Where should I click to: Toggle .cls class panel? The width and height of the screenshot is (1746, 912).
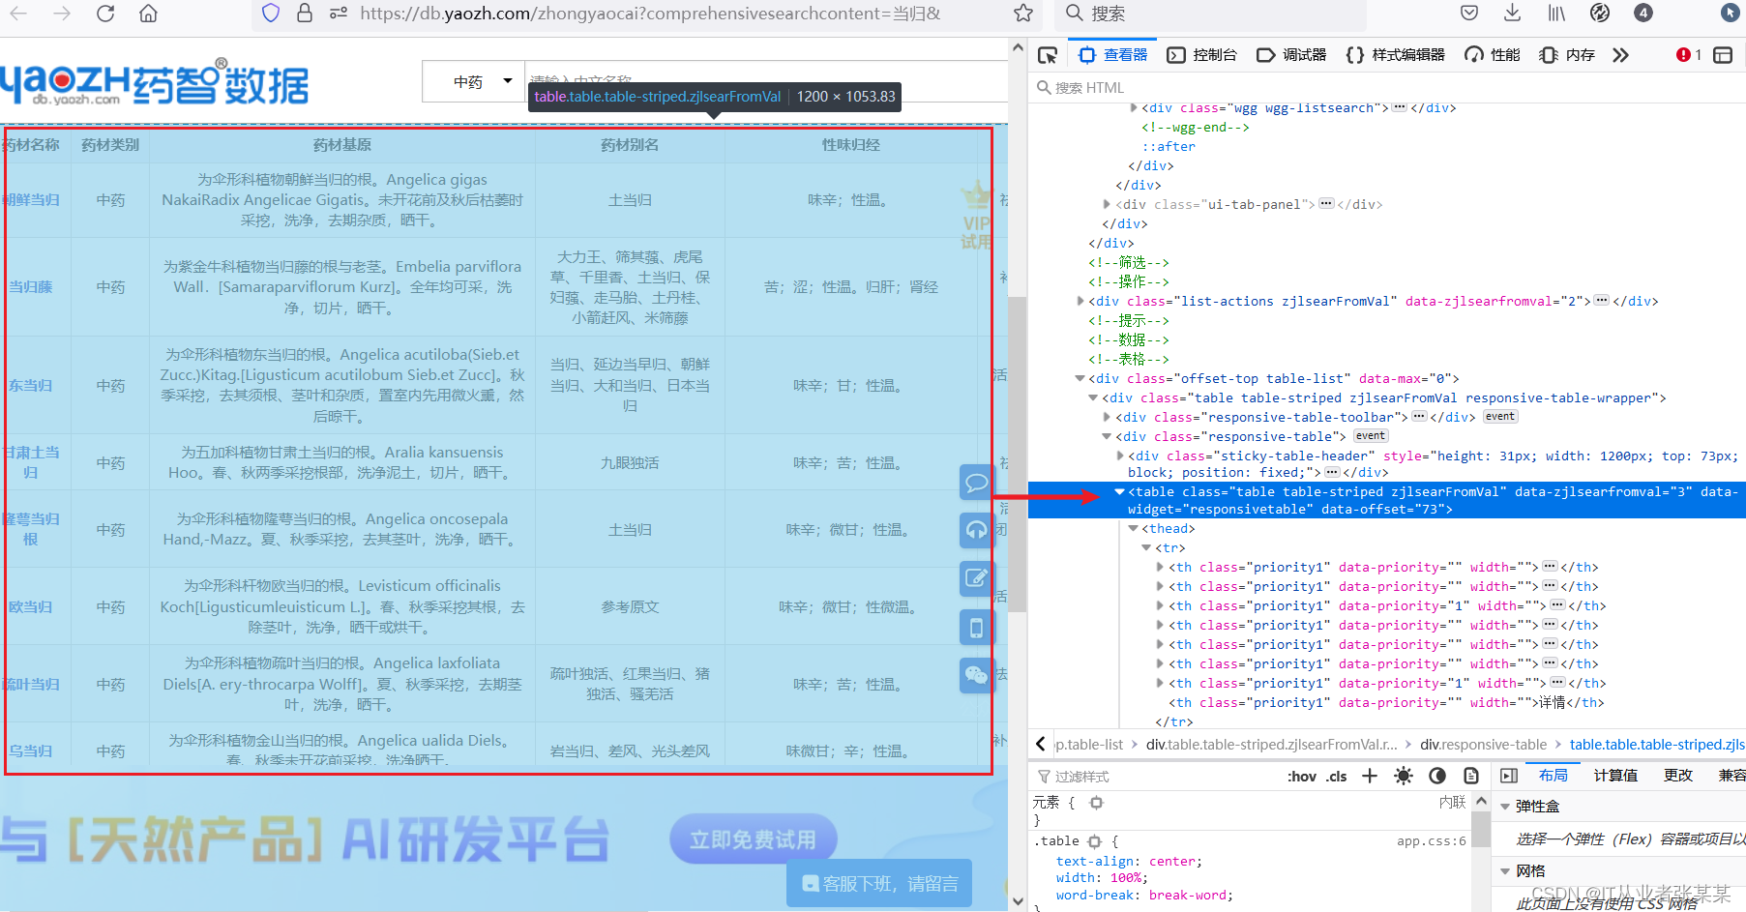click(1337, 776)
